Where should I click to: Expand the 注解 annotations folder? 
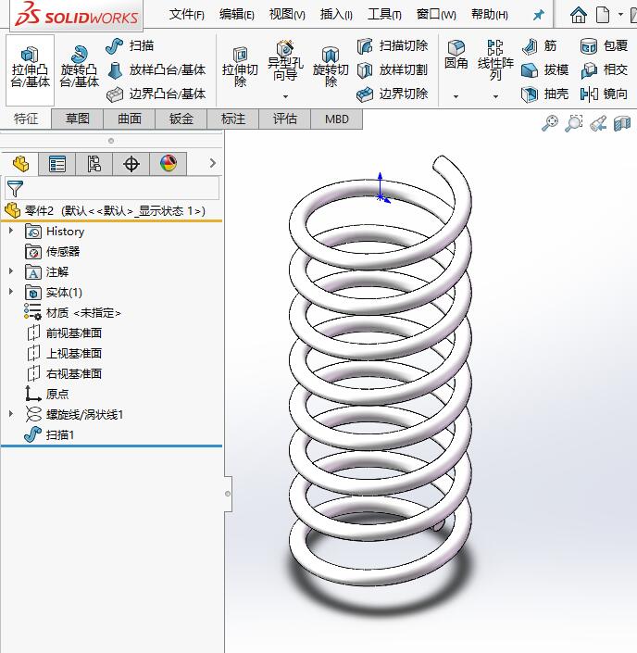(11, 271)
